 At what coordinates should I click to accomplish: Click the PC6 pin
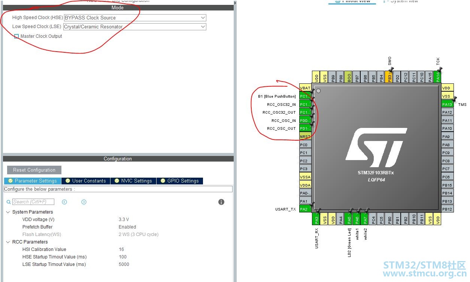coord(448,177)
